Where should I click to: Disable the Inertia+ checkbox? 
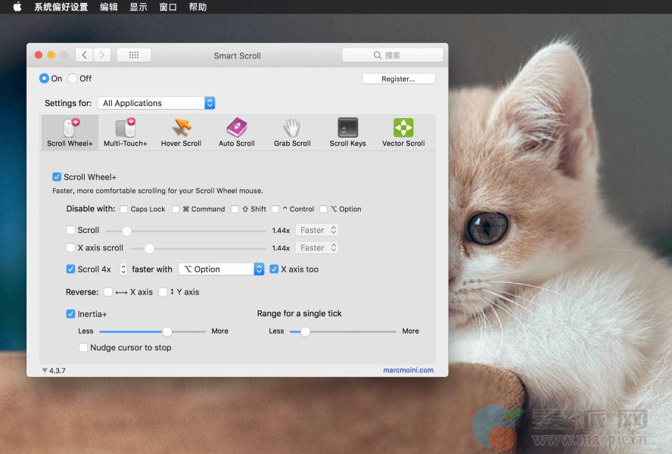(x=71, y=314)
